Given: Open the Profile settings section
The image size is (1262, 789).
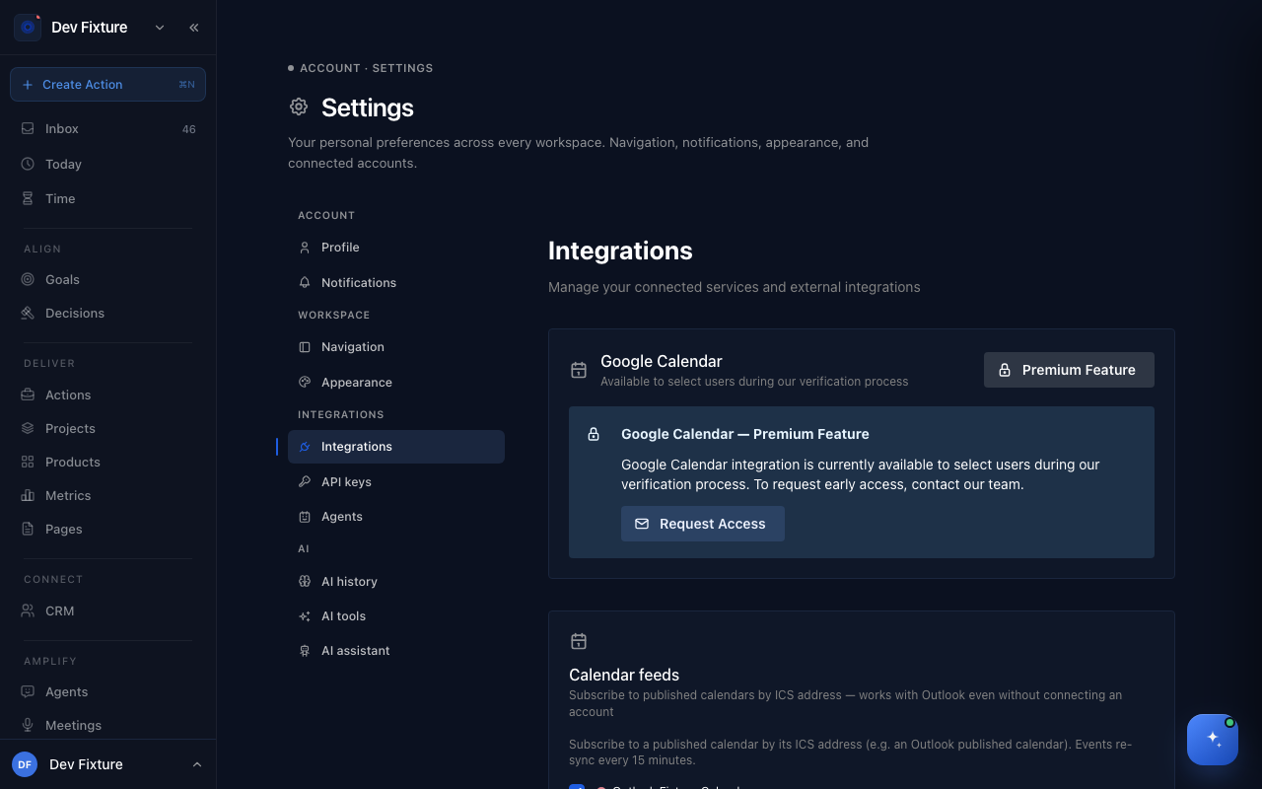Looking at the screenshot, I should 396,248.
